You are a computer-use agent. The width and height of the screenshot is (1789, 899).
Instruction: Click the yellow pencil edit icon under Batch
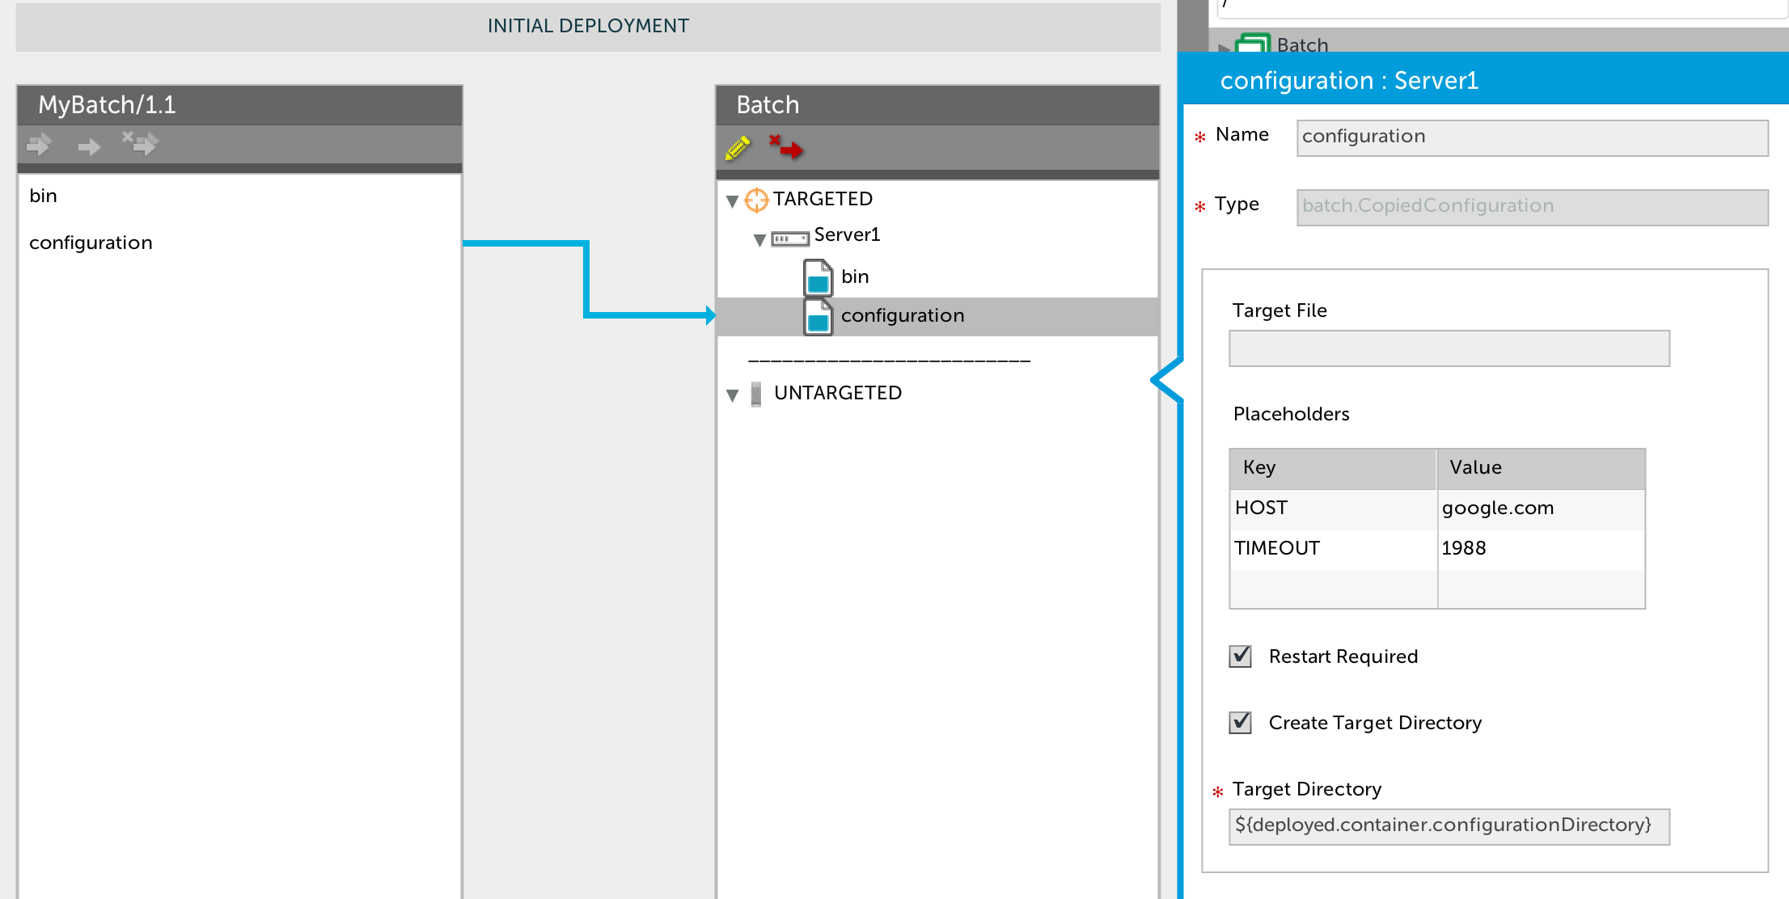(738, 148)
